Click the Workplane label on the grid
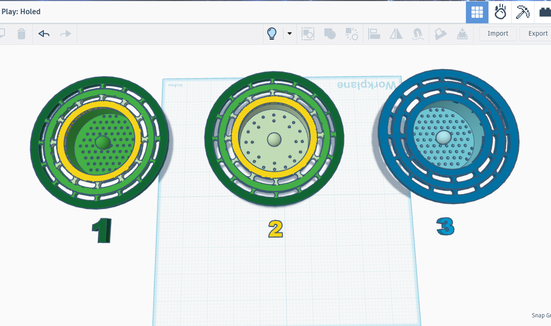 click(366, 85)
